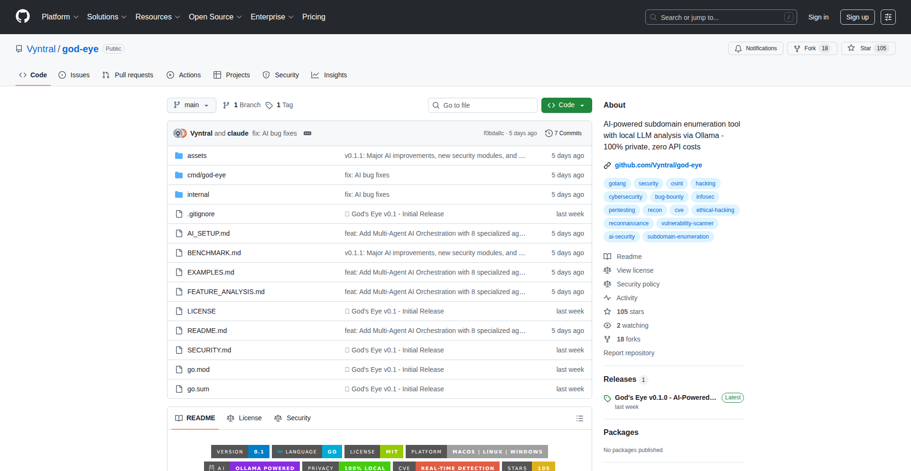911x471 pixels.
Task: Open God's Eye v0.1.0 release
Action: pos(665,397)
